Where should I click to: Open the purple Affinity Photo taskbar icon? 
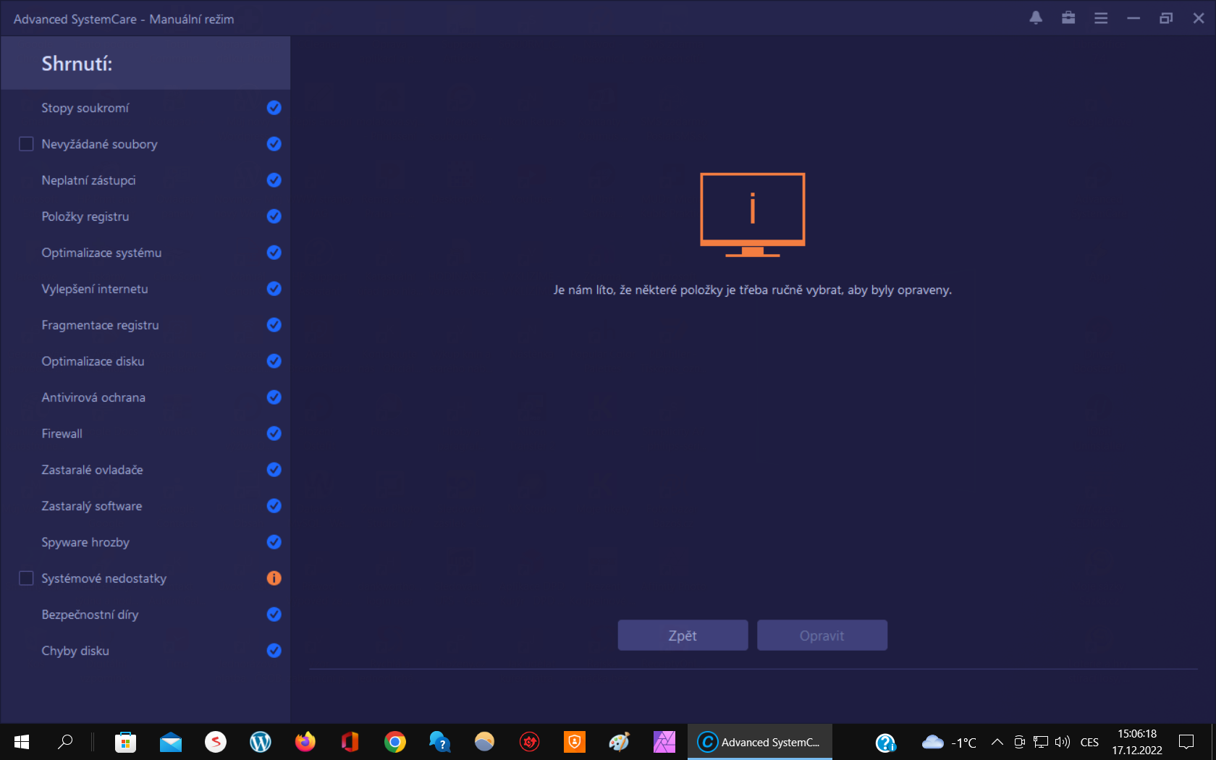pos(664,742)
